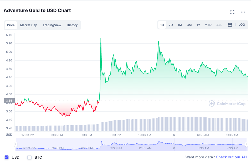
Task: Select the 1D time range
Action: (x=162, y=25)
